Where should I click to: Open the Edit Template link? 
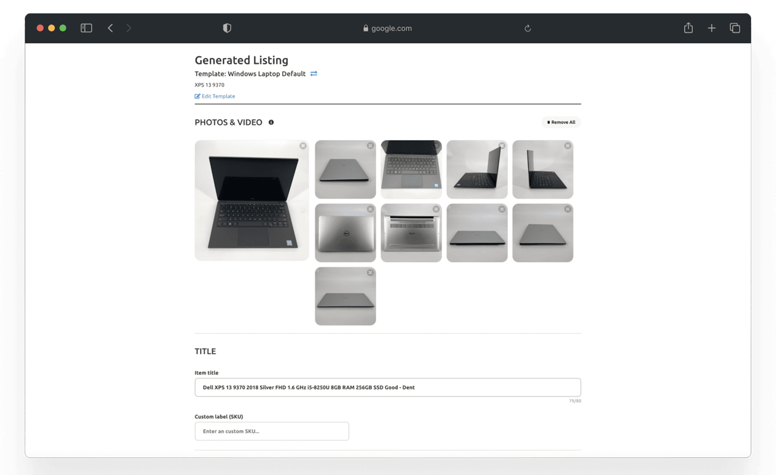[218, 96]
